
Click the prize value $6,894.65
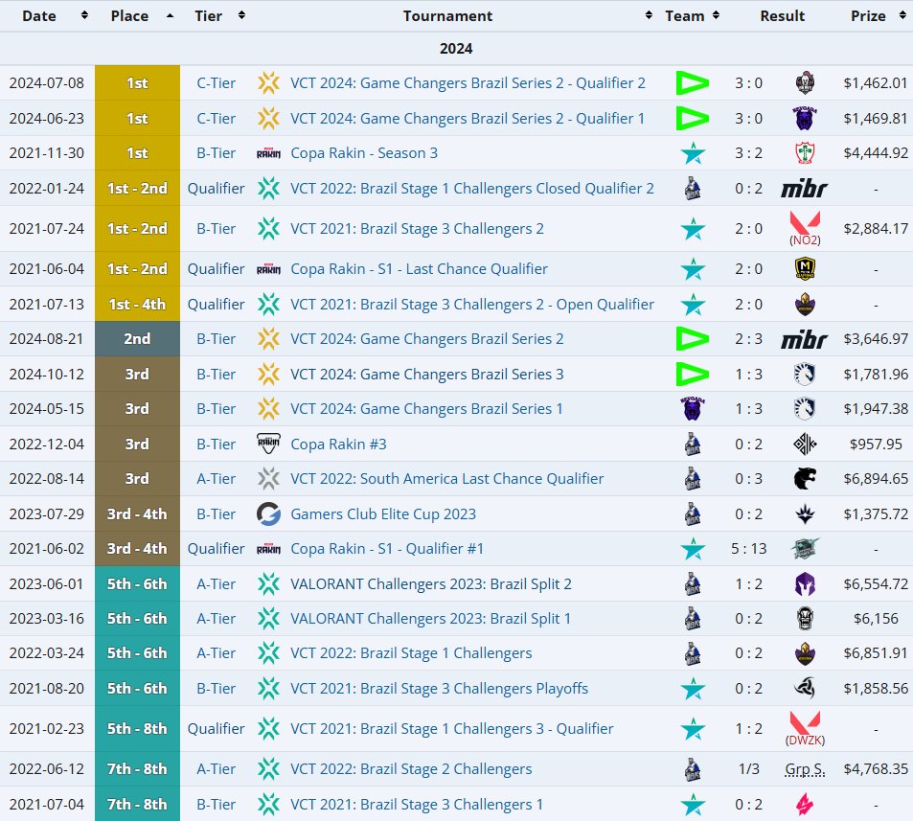pyautogui.click(x=876, y=479)
